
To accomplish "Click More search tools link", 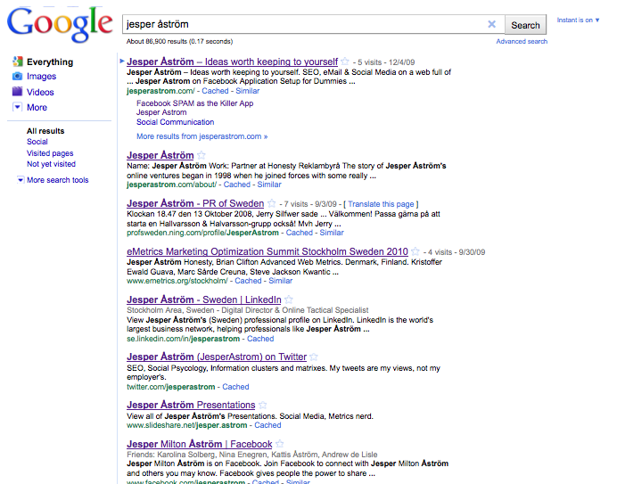I will pyautogui.click(x=57, y=180).
